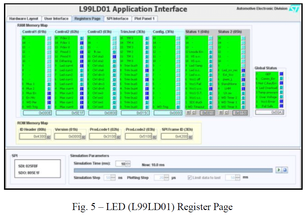Start simulation with the green play icon
Screen dimensions: 307x216
point(279,170)
